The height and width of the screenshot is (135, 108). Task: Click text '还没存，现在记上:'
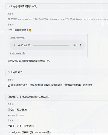(17, 110)
